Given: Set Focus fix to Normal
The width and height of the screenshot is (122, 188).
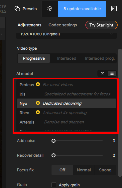Looking at the screenshot, I should tap(84, 170).
